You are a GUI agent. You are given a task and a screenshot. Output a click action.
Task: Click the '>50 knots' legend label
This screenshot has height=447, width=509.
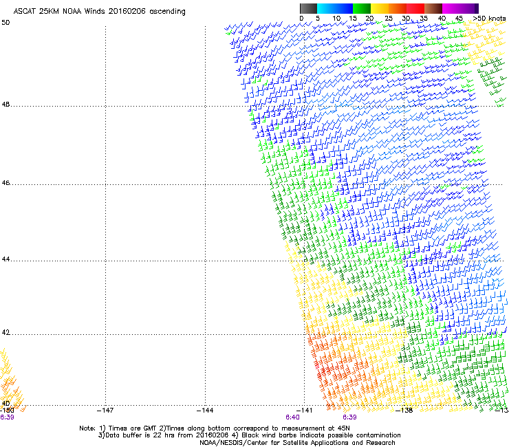pyautogui.click(x=489, y=19)
